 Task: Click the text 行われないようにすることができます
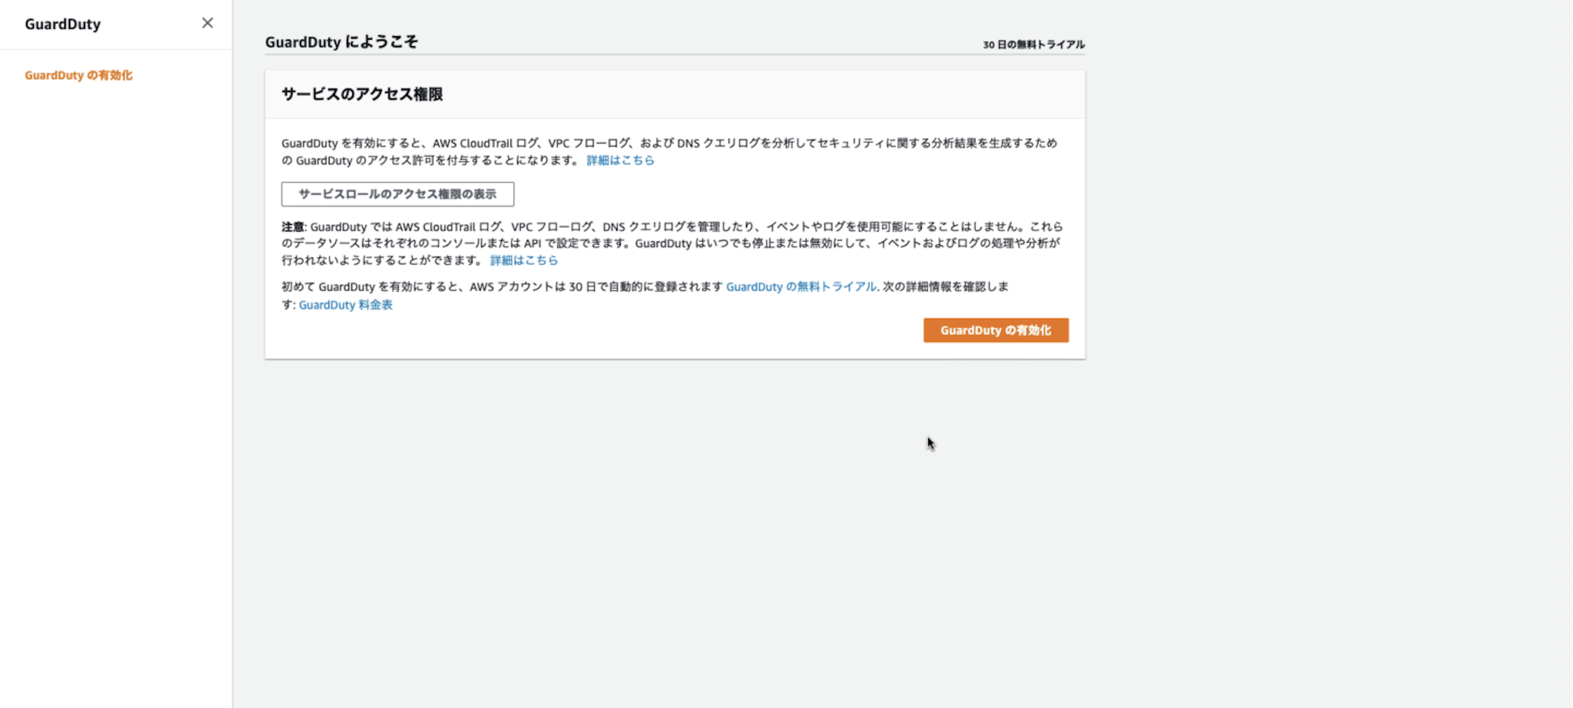pos(382,260)
